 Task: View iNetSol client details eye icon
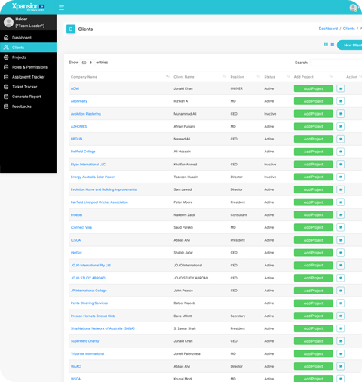pos(340,253)
